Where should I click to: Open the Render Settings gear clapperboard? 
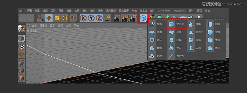click(133, 18)
